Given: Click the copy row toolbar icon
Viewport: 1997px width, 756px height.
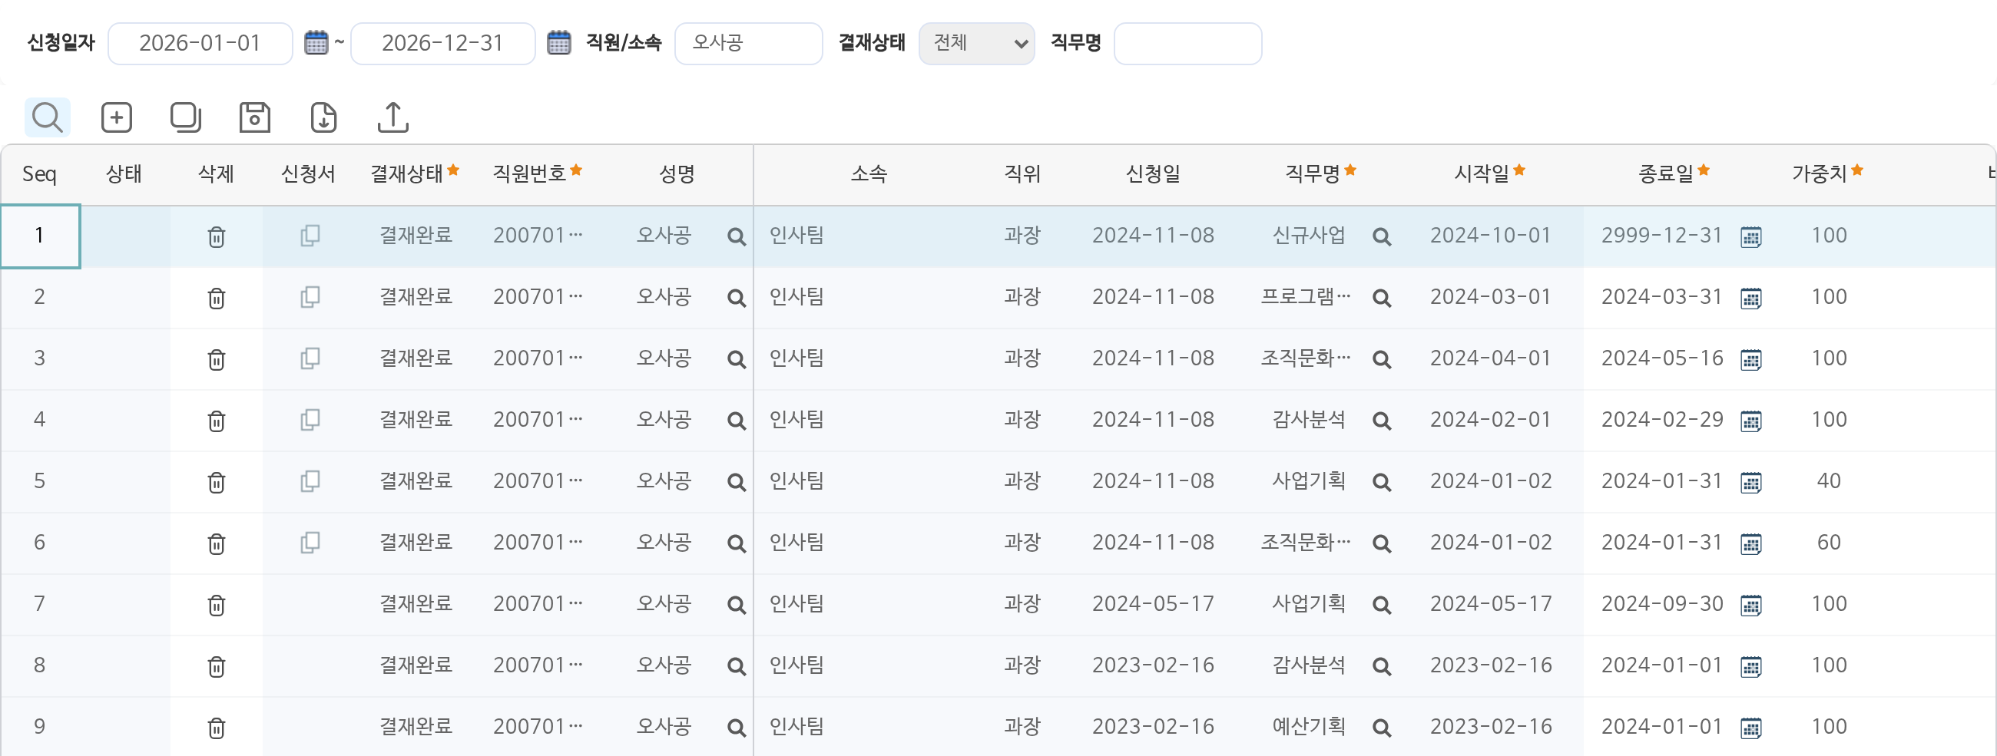Looking at the screenshot, I should pyautogui.click(x=185, y=117).
